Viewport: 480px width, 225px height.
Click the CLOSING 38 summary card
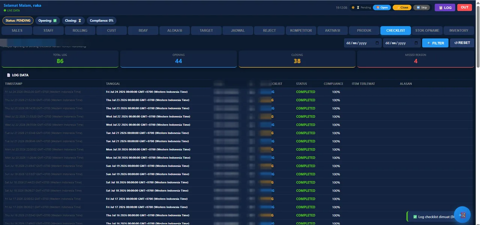tap(297, 59)
